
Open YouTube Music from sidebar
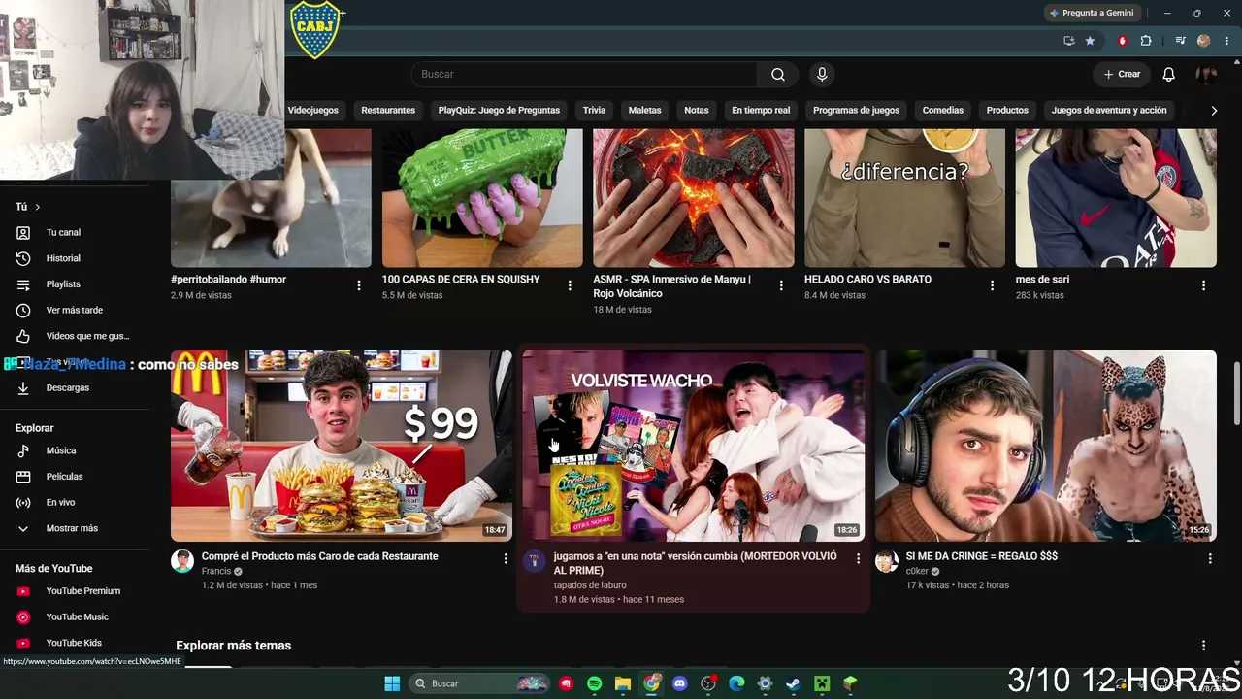[x=78, y=617]
